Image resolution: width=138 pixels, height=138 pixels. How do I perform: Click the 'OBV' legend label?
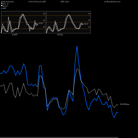pos(4,8)
